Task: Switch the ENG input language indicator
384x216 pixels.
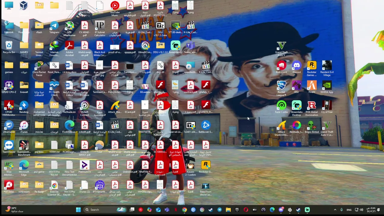Action: point(349,210)
